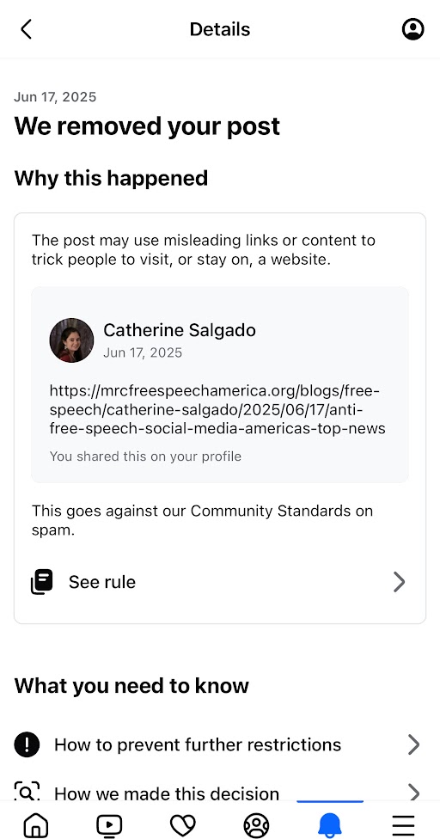Image resolution: width=440 pixels, height=839 pixels.
Task: Open the Video tab in bottom bar
Action: pyautogui.click(x=109, y=825)
